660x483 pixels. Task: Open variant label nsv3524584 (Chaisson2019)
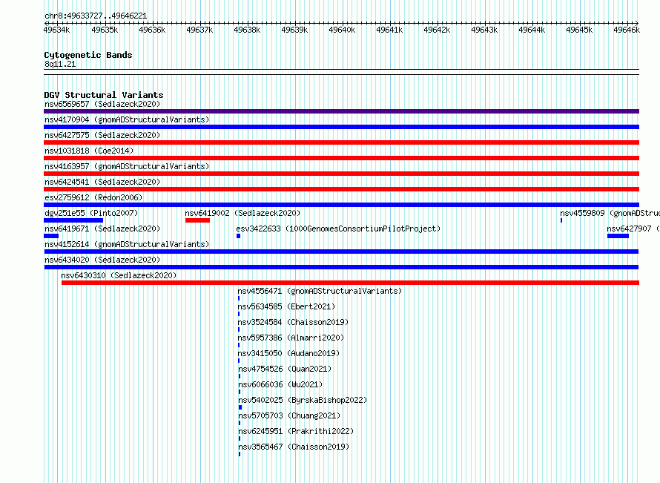click(293, 322)
